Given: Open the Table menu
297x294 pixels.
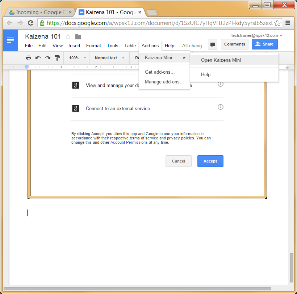Looking at the screenshot, I should (130, 46).
